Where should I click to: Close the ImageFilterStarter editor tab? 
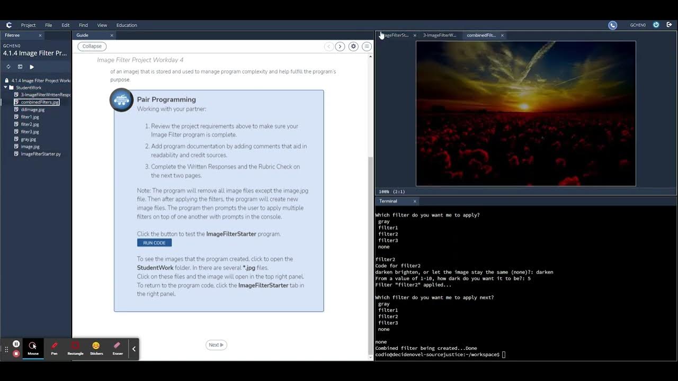415,35
